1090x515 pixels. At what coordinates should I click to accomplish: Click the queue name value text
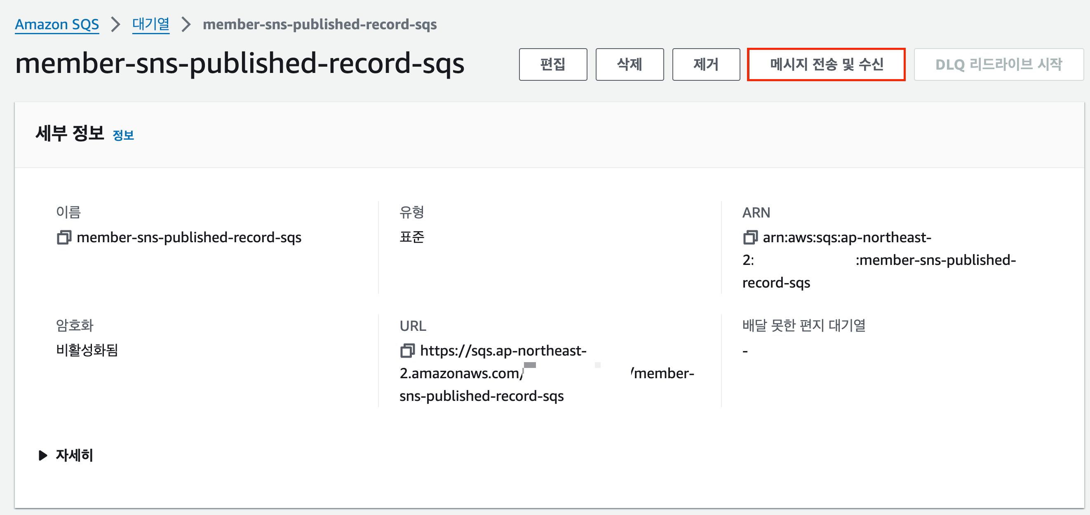(x=189, y=237)
